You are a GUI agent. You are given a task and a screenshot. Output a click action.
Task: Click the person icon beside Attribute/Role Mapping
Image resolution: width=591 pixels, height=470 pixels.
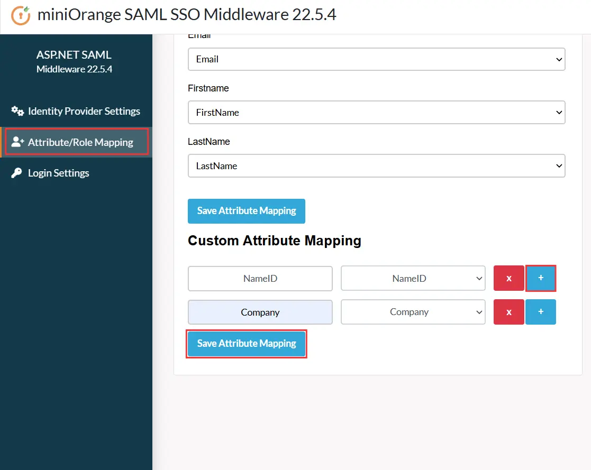point(17,141)
